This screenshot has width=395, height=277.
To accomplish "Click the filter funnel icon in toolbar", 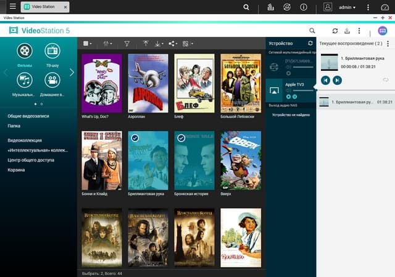I will (127, 44).
